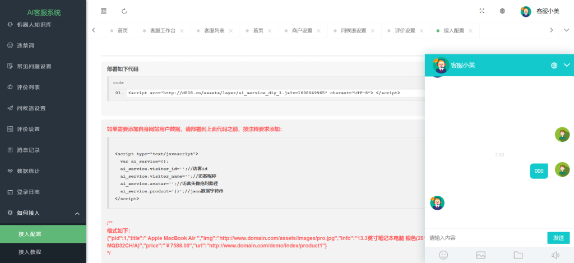Click the 常见问题设置 edit-note icon
574x263 pixels.
pyautogui.click(x=10, y=66)
